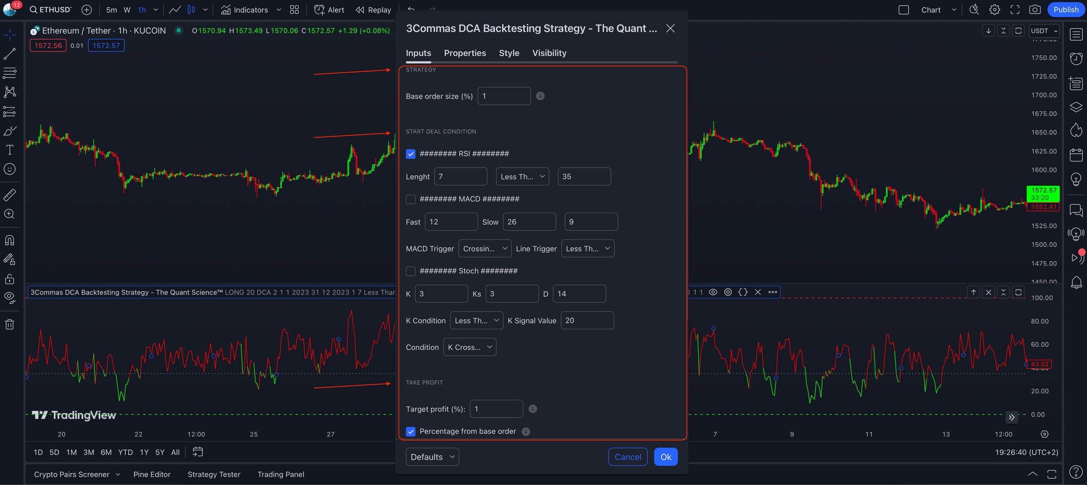
Task: Enable the Stoch condition checkbox
Action: pyautogui.click(x=410, y=271)
